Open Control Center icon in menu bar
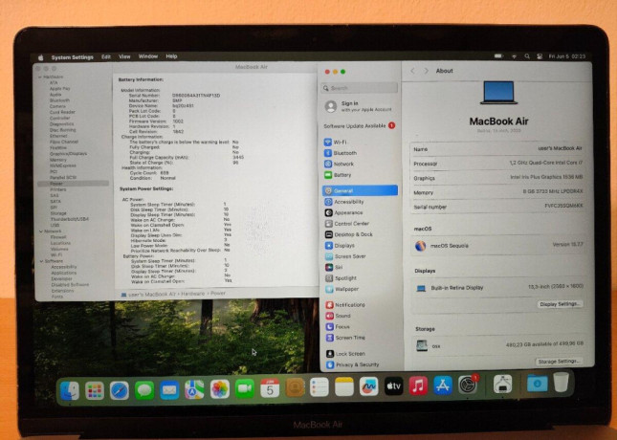The width and height of the screenshot is (617, 440). (x=540, y=56)
